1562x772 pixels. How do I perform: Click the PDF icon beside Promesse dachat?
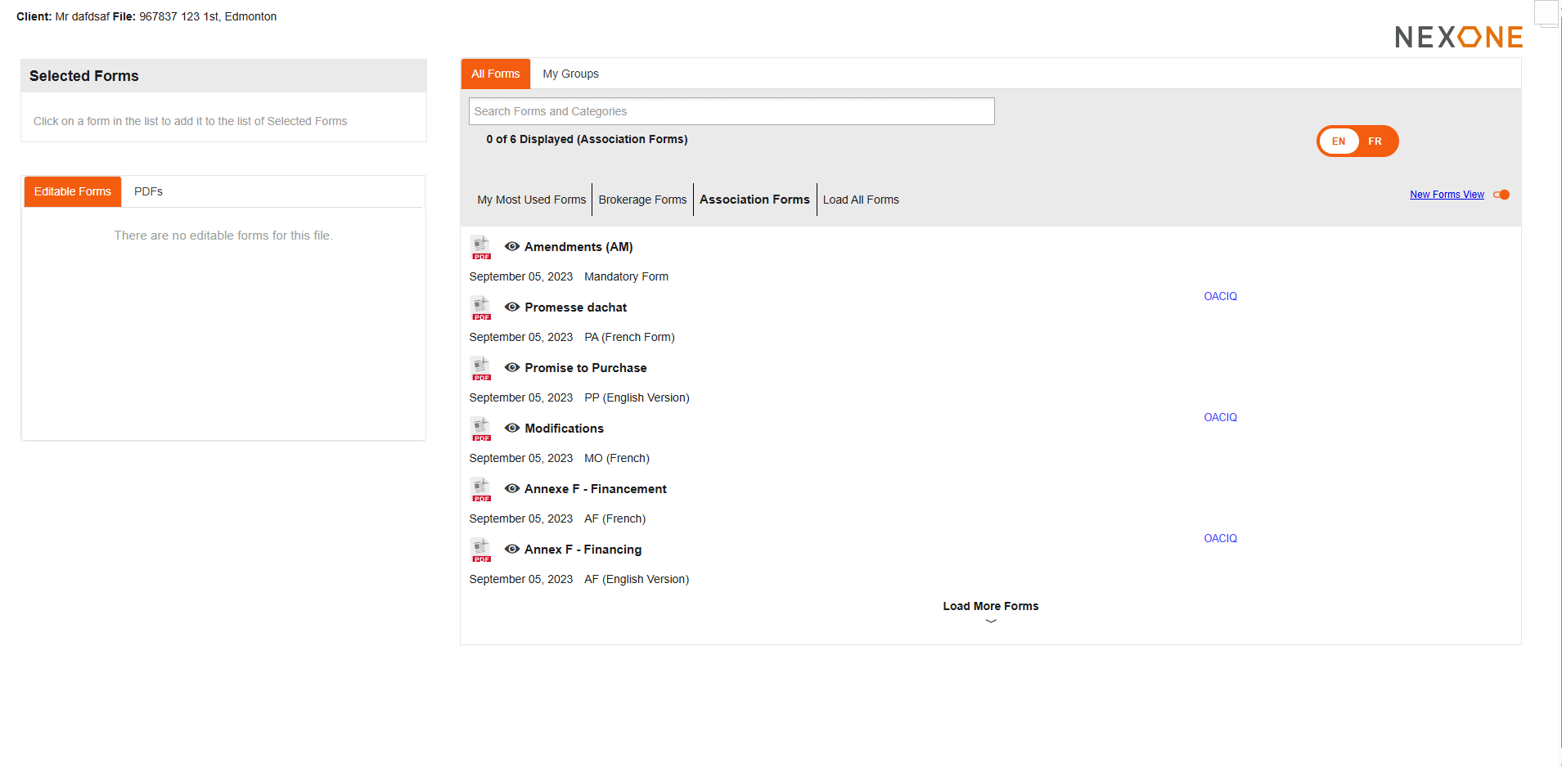481,307
